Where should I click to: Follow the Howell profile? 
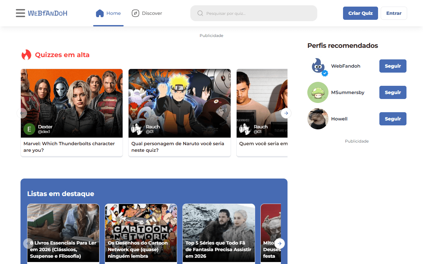[x=393, y=119]
